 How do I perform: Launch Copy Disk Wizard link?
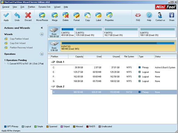click(x=18, y=43)
